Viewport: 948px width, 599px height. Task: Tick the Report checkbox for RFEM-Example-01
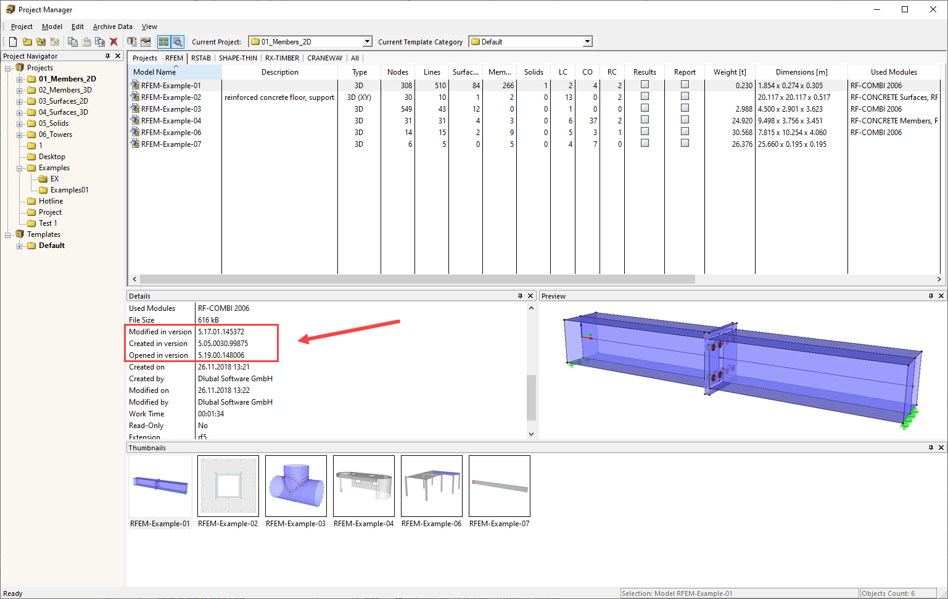tap(685, 85)
